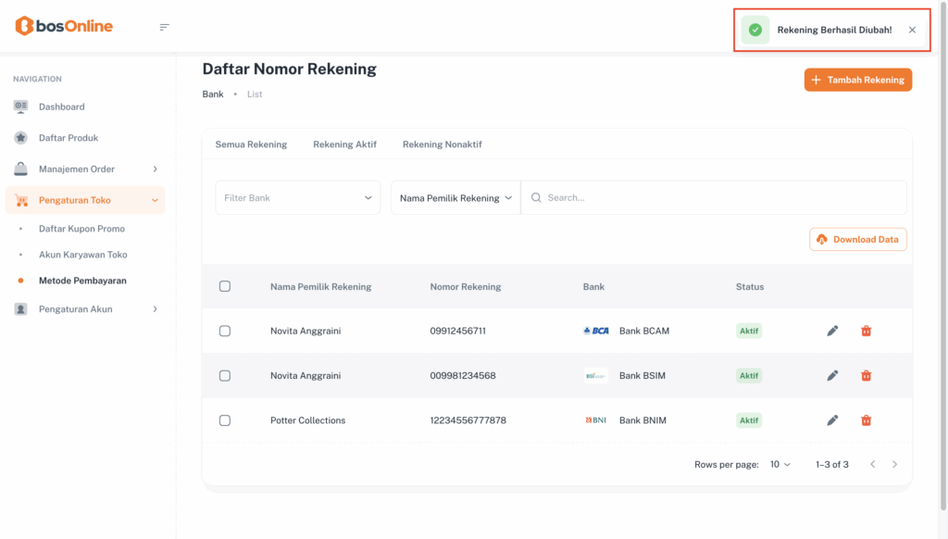Delete the Potter Collections account row
The image size is (948, 539).
867,420
